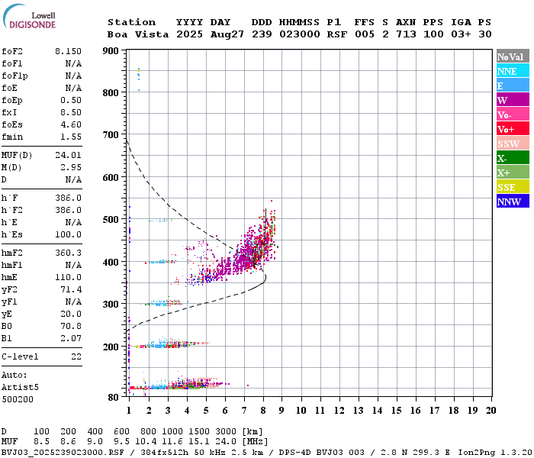Select the X- dark green legend swatch
534x458 pixels.
(513, 158)
